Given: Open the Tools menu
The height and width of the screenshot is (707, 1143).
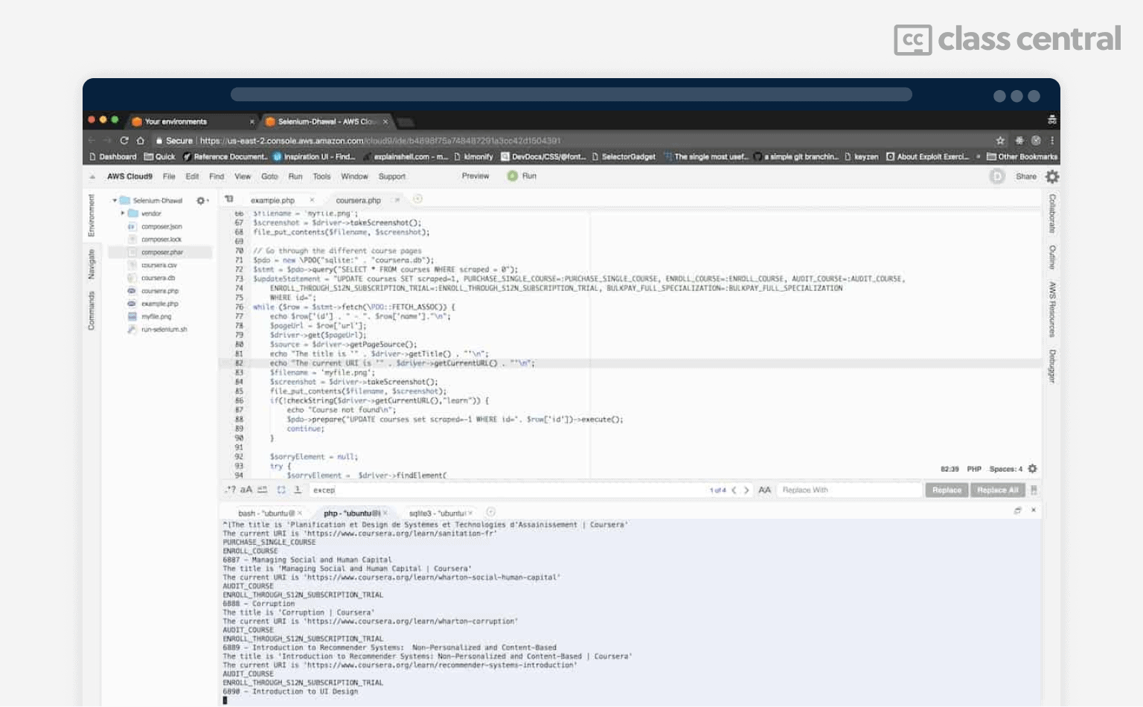Looking at the screenshot, I should [x=321, y=176].
